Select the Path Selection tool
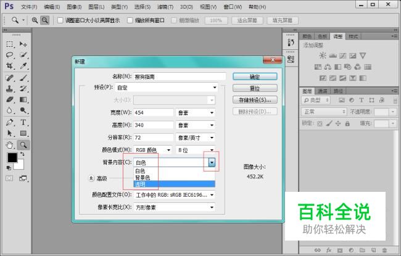Viewport: 401px width, 256px height. coord(10,133)
